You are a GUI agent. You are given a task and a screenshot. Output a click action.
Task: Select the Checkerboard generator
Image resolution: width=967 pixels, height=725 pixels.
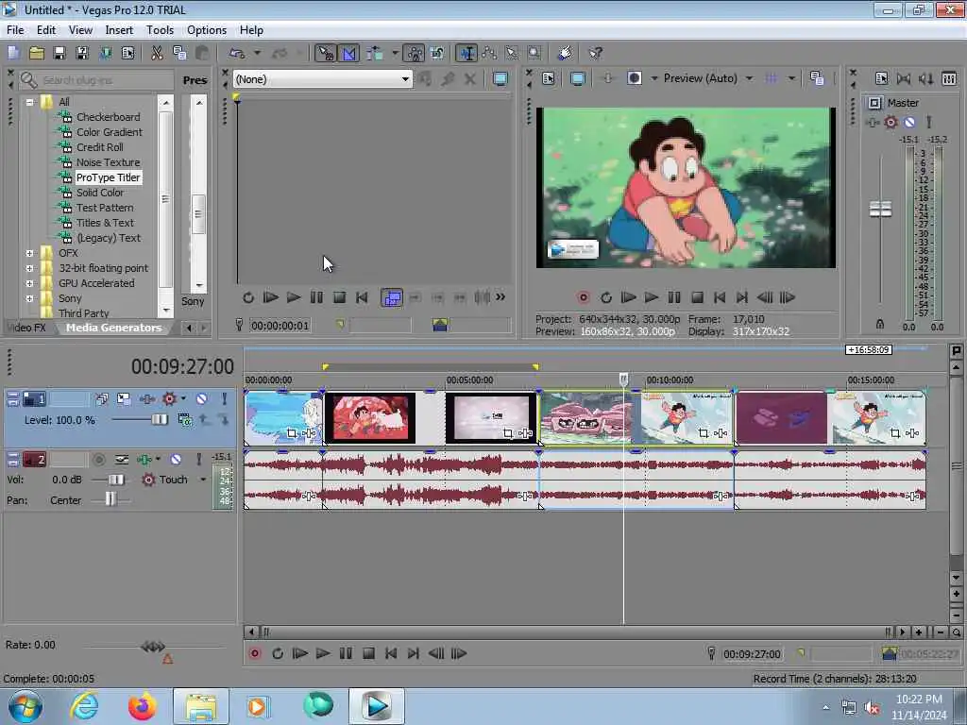click(x=108, y=117)
